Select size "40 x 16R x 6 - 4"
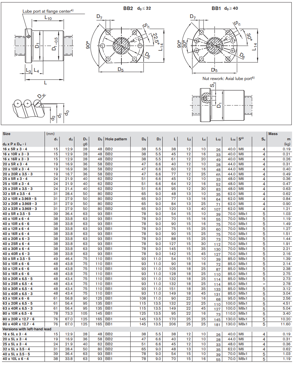The image size is (294, 366). (16, 234)
